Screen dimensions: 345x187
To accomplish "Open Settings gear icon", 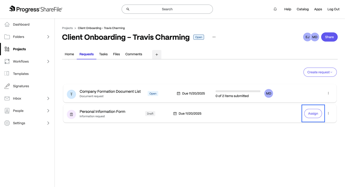I will tap(7, 123).
